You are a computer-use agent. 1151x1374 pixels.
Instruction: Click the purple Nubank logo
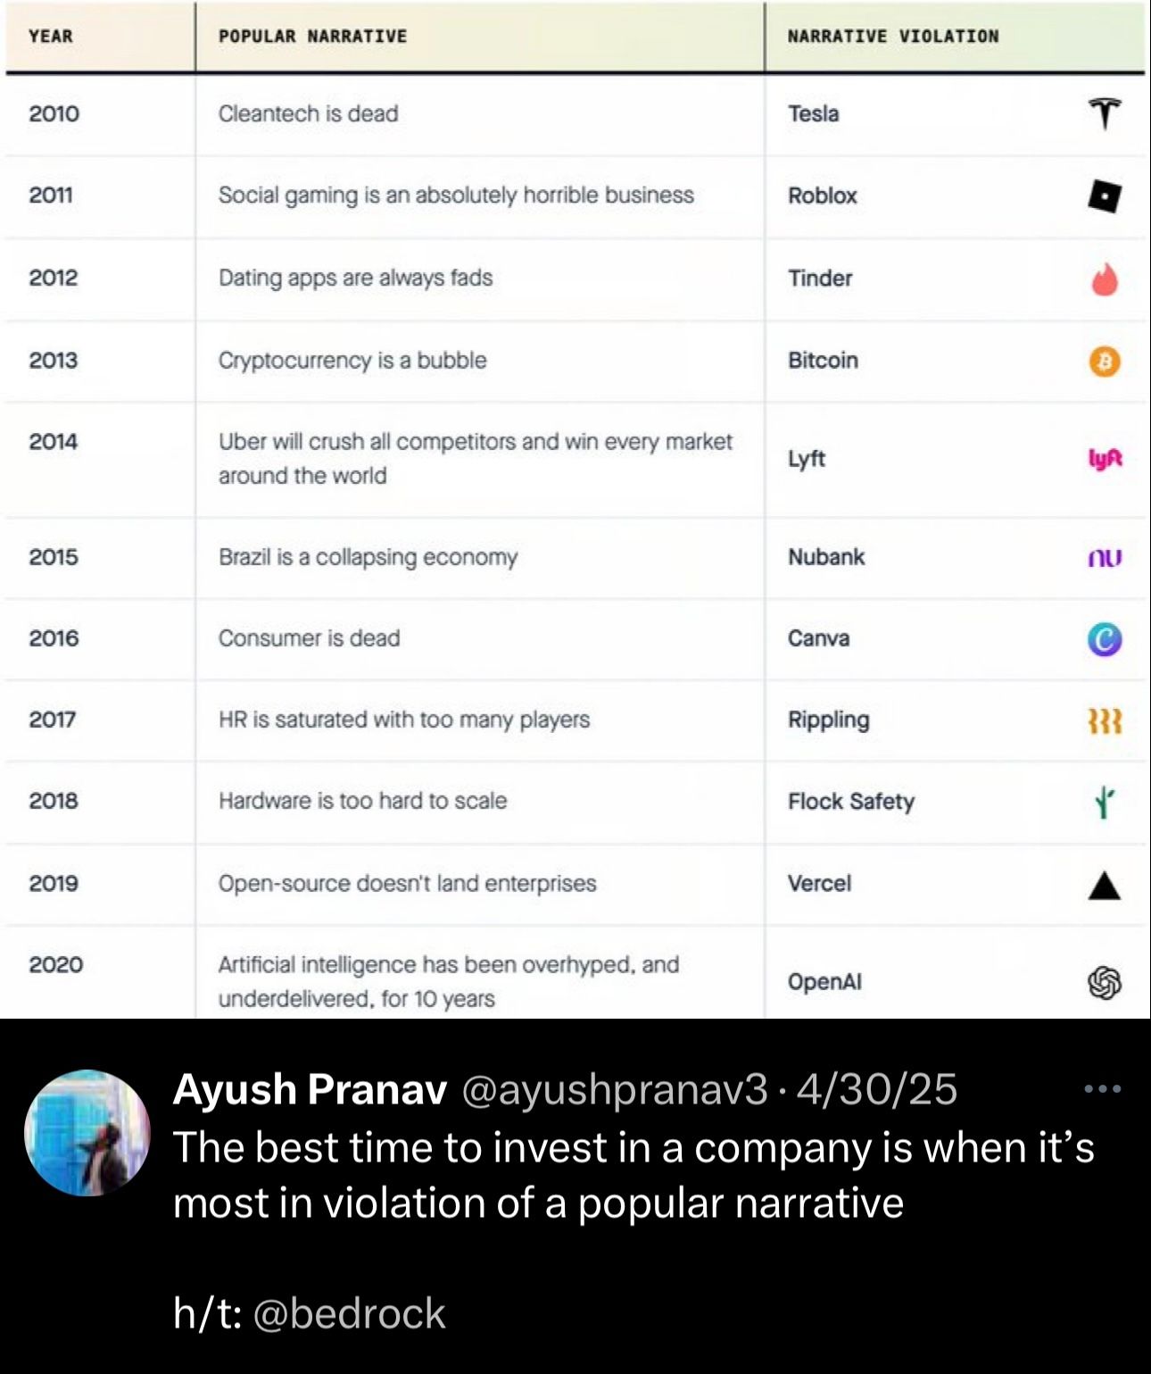tap(1105, 558)
